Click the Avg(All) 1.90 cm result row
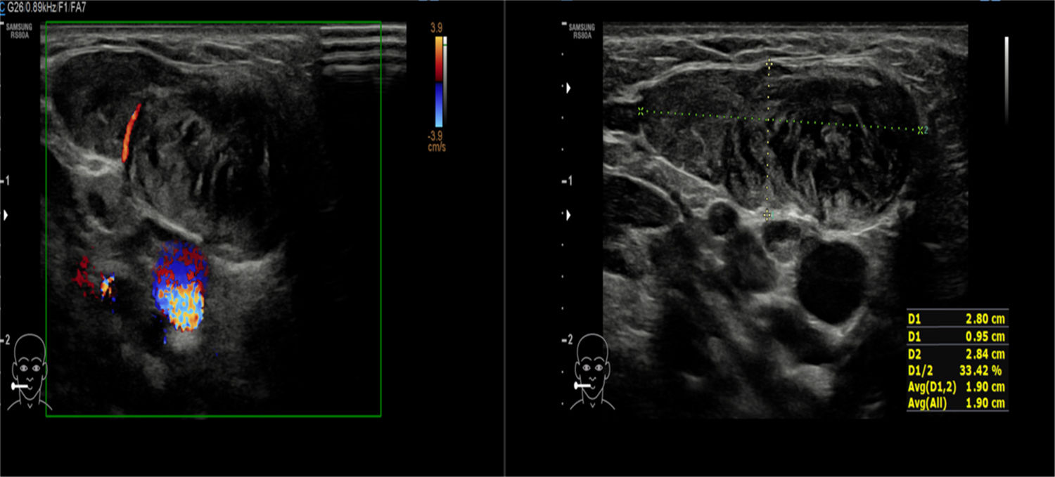The width and height of the screenshot is (1055, 477). 957,403
